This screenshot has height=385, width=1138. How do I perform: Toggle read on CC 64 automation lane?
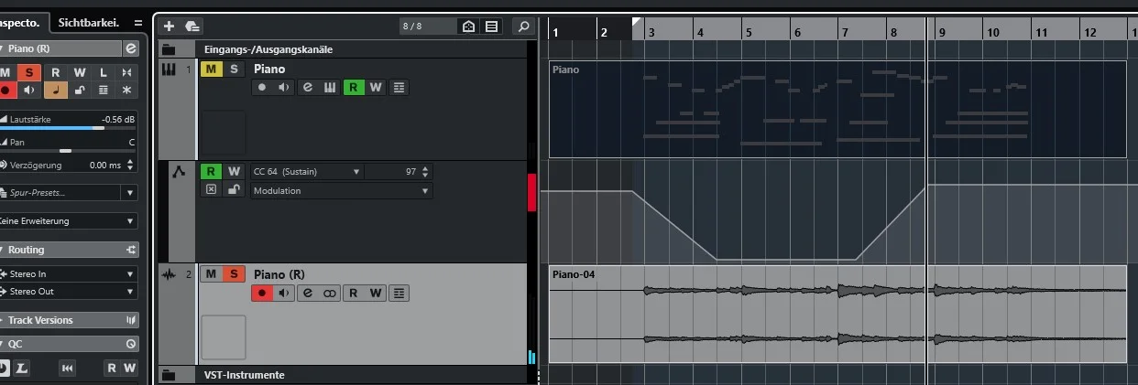(x=211, y=171)
